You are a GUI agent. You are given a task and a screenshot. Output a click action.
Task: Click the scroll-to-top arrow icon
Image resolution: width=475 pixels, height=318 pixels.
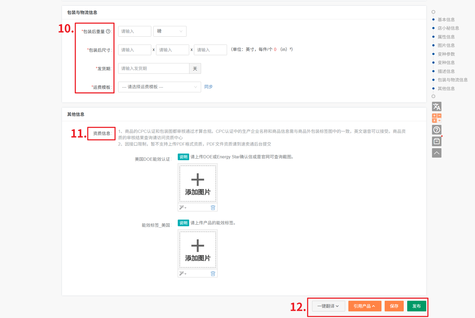(437, 153)
